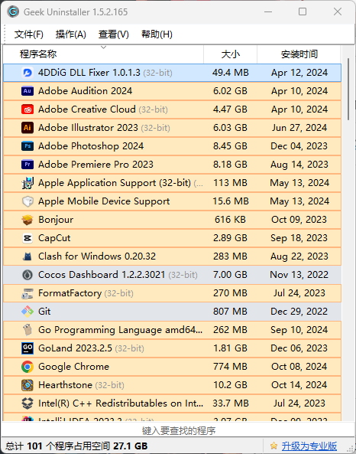Click the vertical scrollbar thumb
Image resolution: width=356 pixels, height=454 pixels.
tap(348, 89)
